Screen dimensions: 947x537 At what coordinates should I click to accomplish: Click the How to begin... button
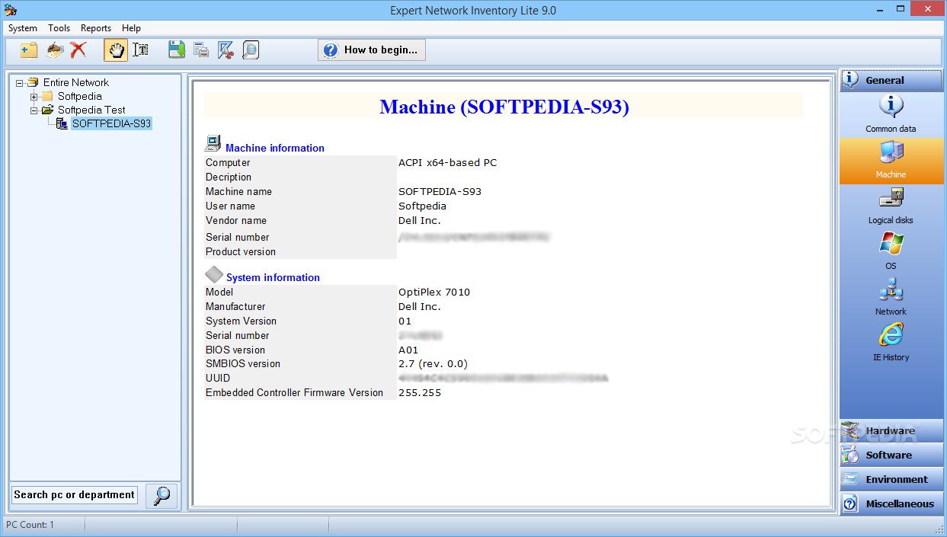372,50
